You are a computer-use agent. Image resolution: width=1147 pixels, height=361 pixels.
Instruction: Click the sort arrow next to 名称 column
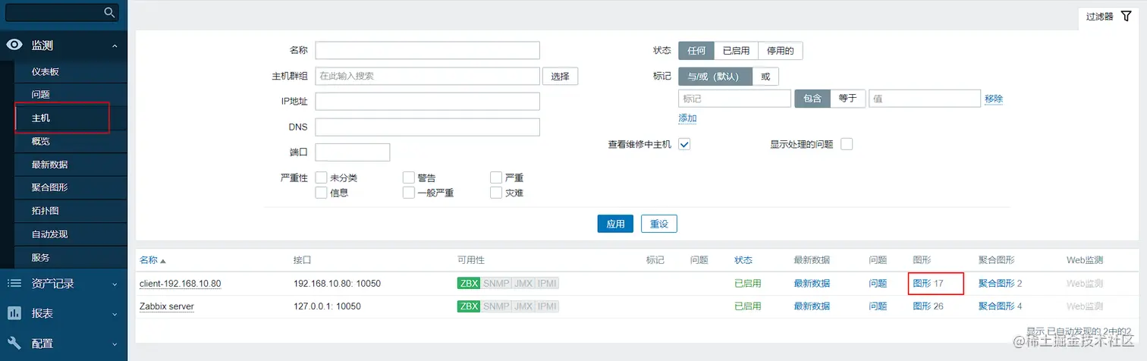163,260
